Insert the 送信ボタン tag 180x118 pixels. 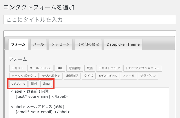coord(148,76)
